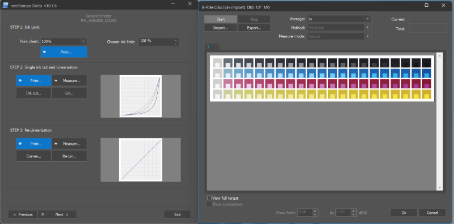Click Measure in Step 3 Re-Linearization
Viewport: 454px width, 224px height.
click(69, 144)
